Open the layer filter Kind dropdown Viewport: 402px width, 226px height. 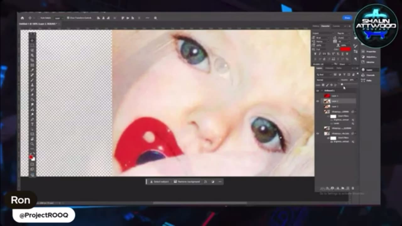click(324, 74)
